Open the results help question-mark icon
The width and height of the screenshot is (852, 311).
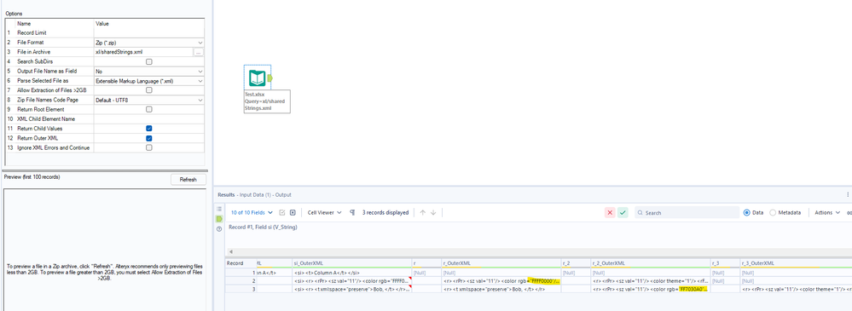click(x=219, y=229)
